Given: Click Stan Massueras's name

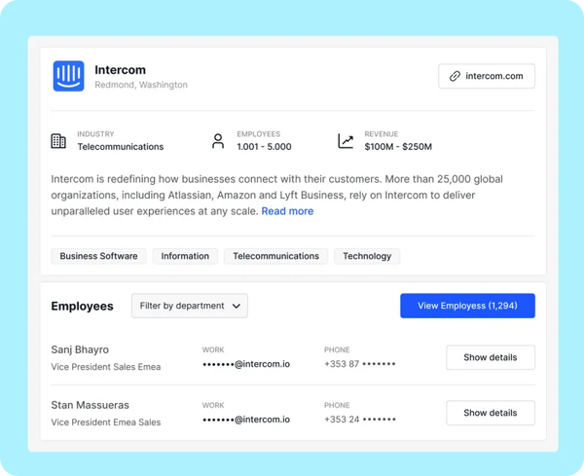Looking at the screenshot, I should [91, 405].
